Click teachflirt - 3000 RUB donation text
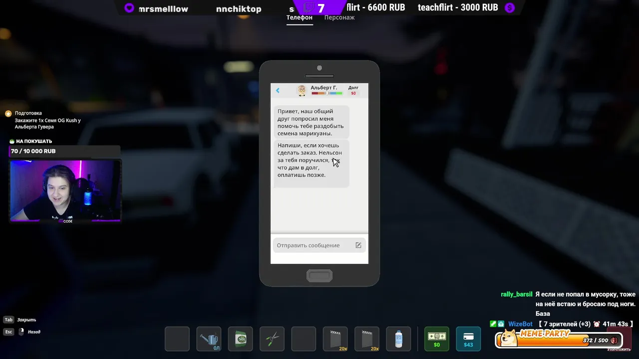The height and width of the screenshot is (359, 639). pyautogui.click(x=458, y=7)
